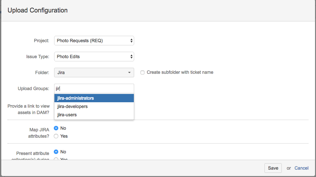This screenshot has height=177, width=316.
Task: Select Yes for Map JIRA attributes
Action: click(x=56, y=136)
